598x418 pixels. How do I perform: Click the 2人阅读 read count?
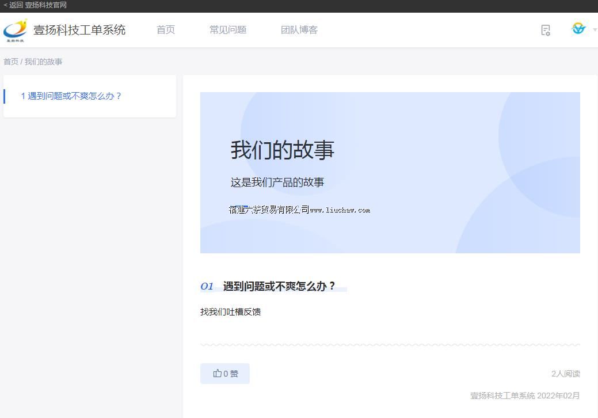(x=565, y=374)
